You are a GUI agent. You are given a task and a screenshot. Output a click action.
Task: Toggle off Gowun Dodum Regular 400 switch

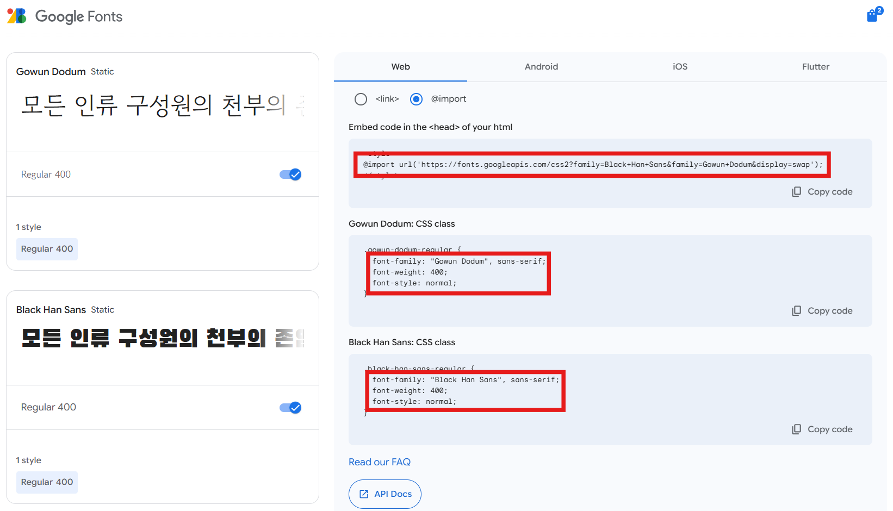(x=290, y=175)
